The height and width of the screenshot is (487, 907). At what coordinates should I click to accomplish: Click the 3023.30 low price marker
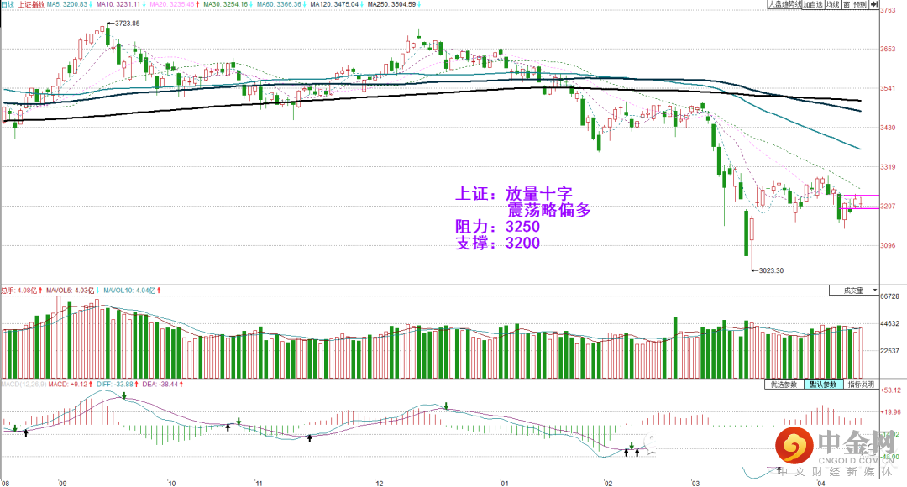pyautogui.click(x=771, y=270)
